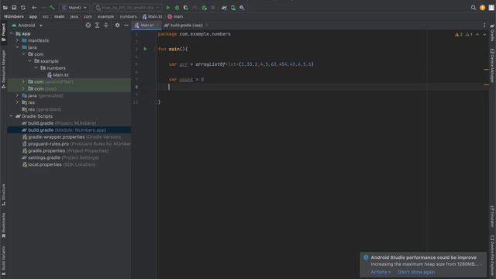496x279 pixels.
Task: Collapse the Gradle Scripts node
Action: (x=12, y=116)
